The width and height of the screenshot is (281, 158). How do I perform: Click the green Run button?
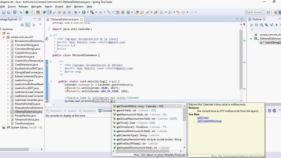pyautogui.click(x=84, y=12)
